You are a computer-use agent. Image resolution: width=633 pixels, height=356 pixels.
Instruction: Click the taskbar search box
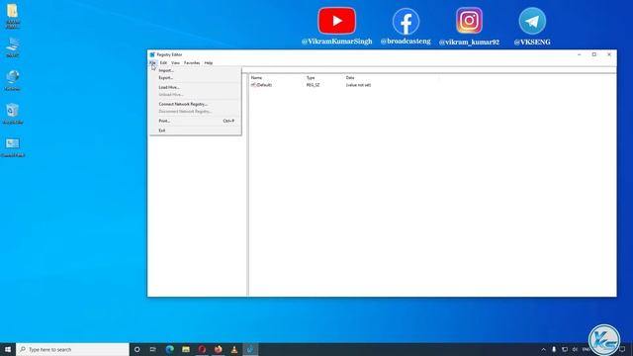(72, 349)
